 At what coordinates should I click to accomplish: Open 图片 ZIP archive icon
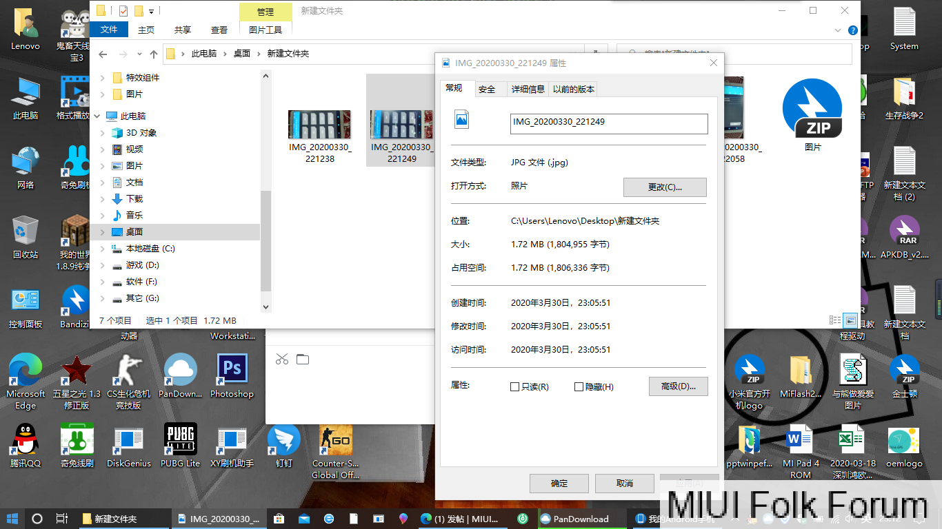(x=812, y=114)
